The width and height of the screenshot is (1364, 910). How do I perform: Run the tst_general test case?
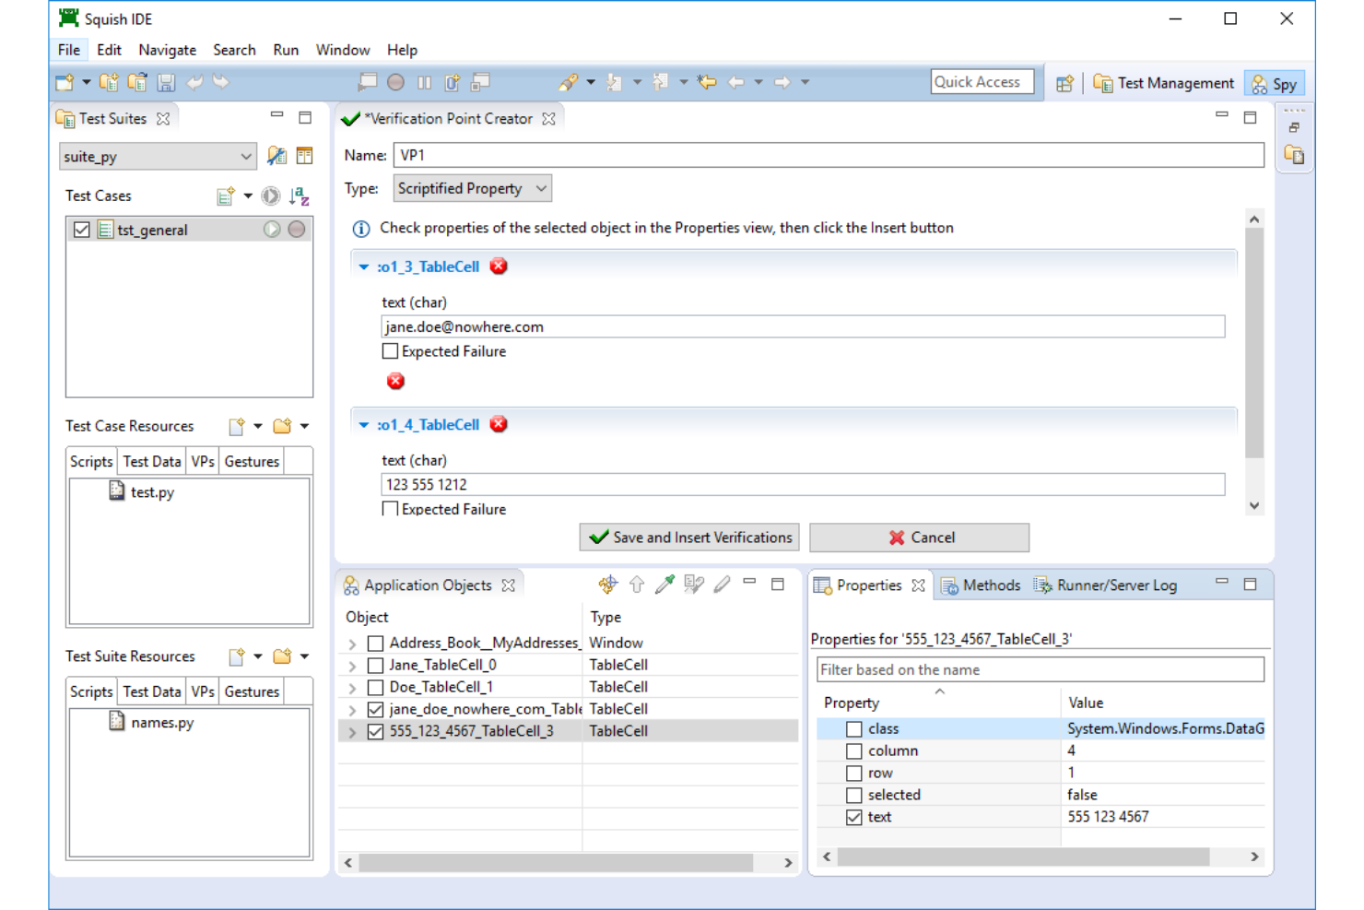pyautogui.click(x=272, y=230)
